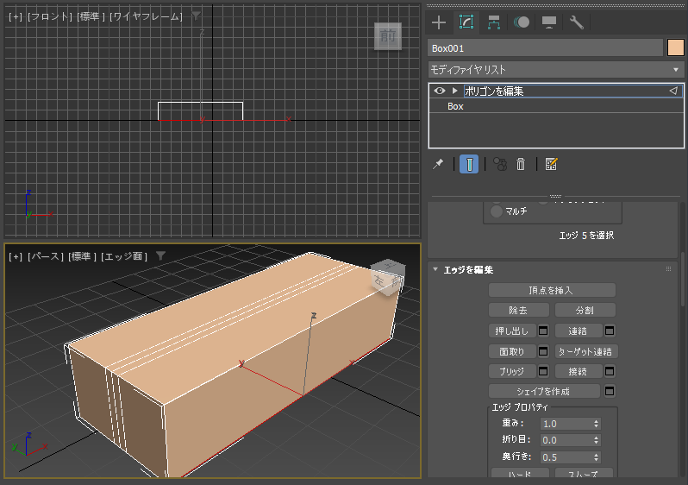Viewport: 688px width, 485px height.
Task: Open the [パース] view menu
Action: tap(45, 256)
